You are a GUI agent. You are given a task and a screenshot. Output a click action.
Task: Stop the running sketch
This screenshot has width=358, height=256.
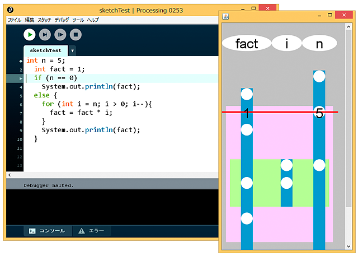click(76, 35)
